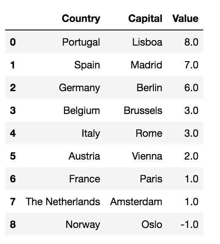Click the Brussels cell
The width and height of the screenshot is (220, 244).
tap(143, 111)
